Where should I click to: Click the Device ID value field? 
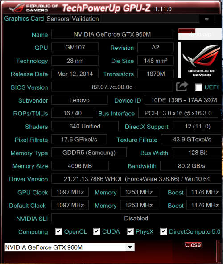click(183, 100)
